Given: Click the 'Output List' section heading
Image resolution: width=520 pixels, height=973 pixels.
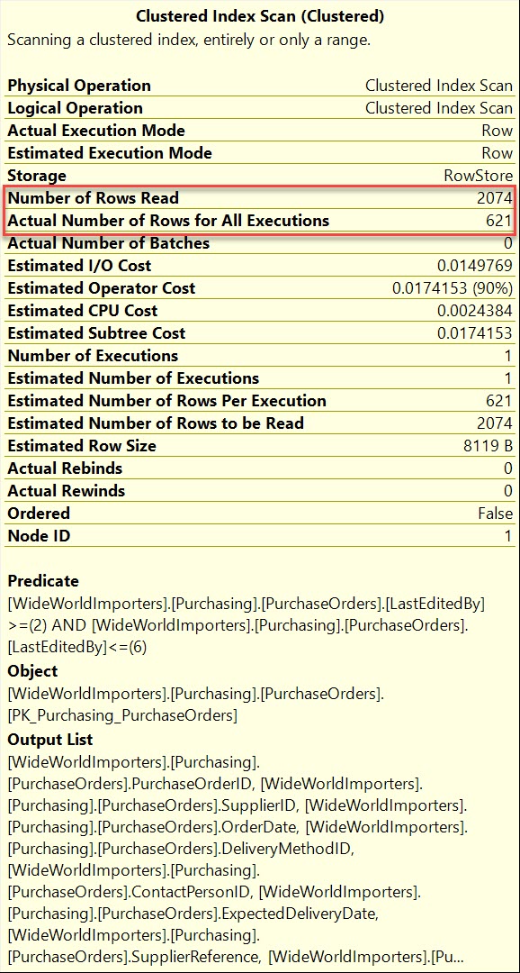Looking at the screenshot, I should click(50, 740).
